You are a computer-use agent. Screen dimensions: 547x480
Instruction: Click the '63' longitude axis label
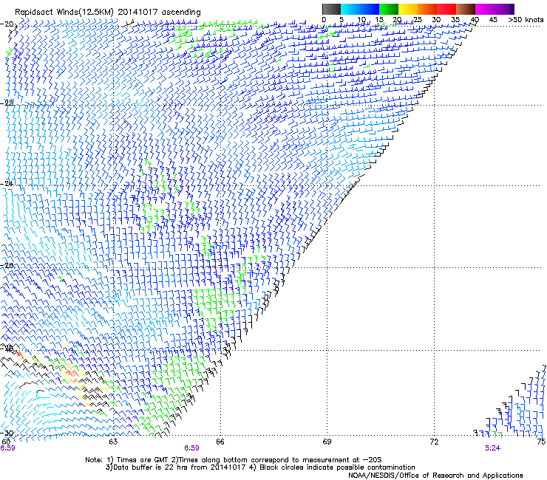pos(113,442)
